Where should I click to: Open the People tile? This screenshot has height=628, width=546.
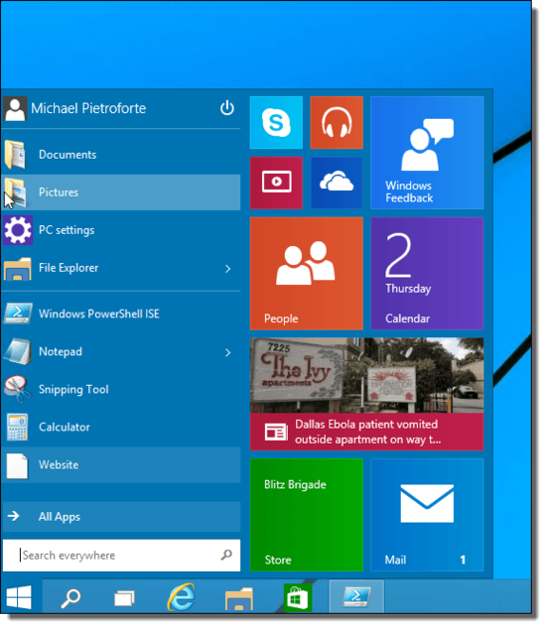coord(307,274)
